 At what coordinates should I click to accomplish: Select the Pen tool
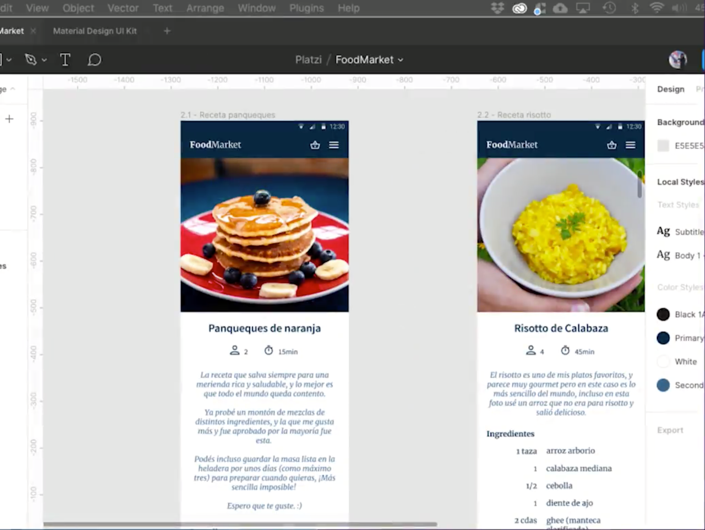point(31,60)
